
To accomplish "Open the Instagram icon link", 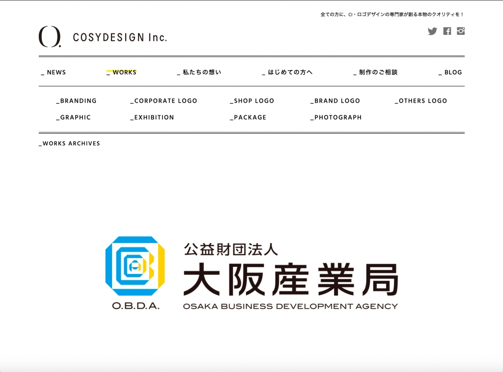I will 461,31.
